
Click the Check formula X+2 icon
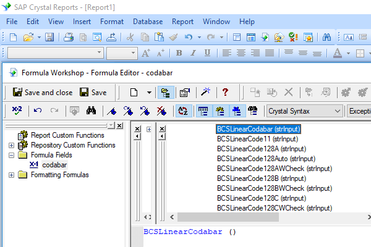tap(17, 111)
